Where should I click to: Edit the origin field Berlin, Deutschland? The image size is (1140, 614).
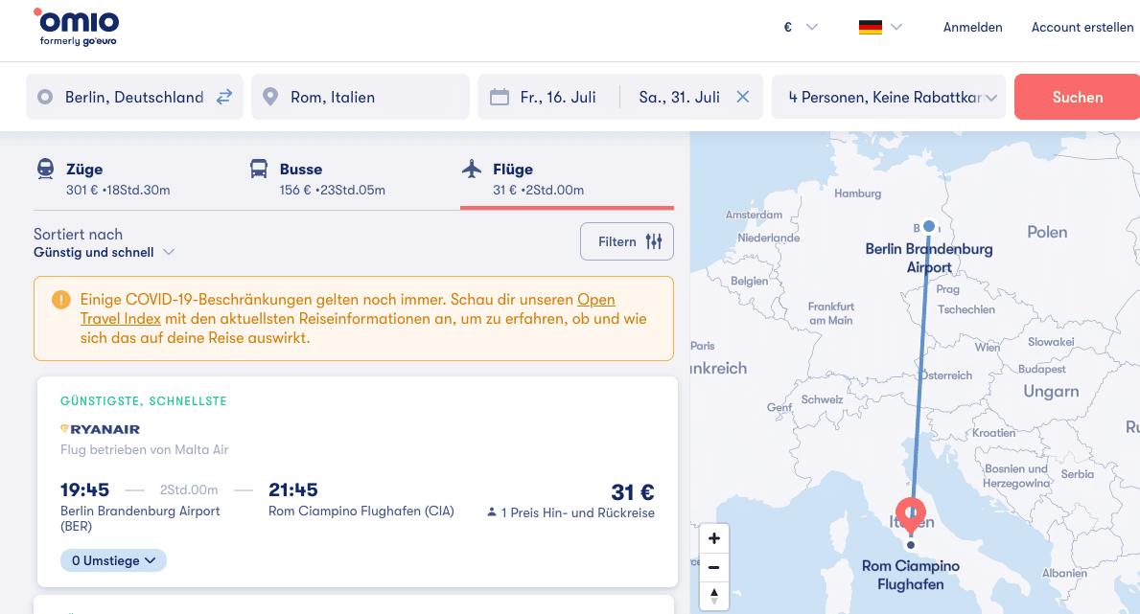tap(134, 97)
